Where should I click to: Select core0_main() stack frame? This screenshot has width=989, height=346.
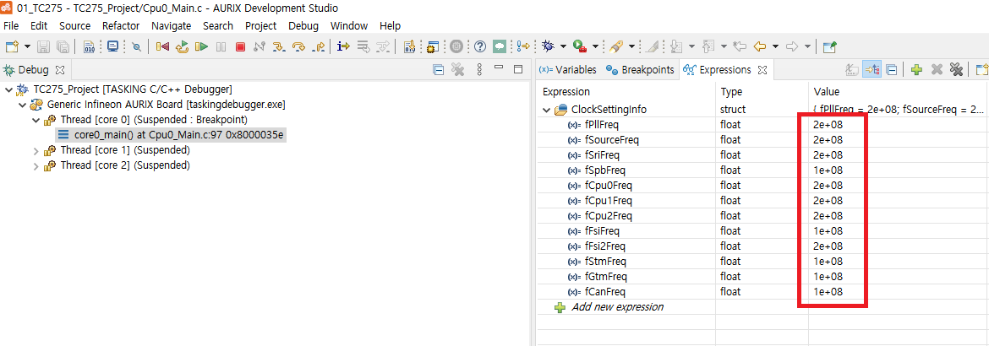[x=170, y=135]
